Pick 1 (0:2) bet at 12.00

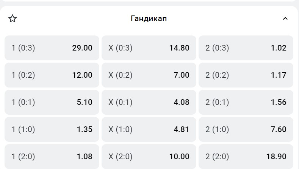pyautogui.click(x=52, y=75)
